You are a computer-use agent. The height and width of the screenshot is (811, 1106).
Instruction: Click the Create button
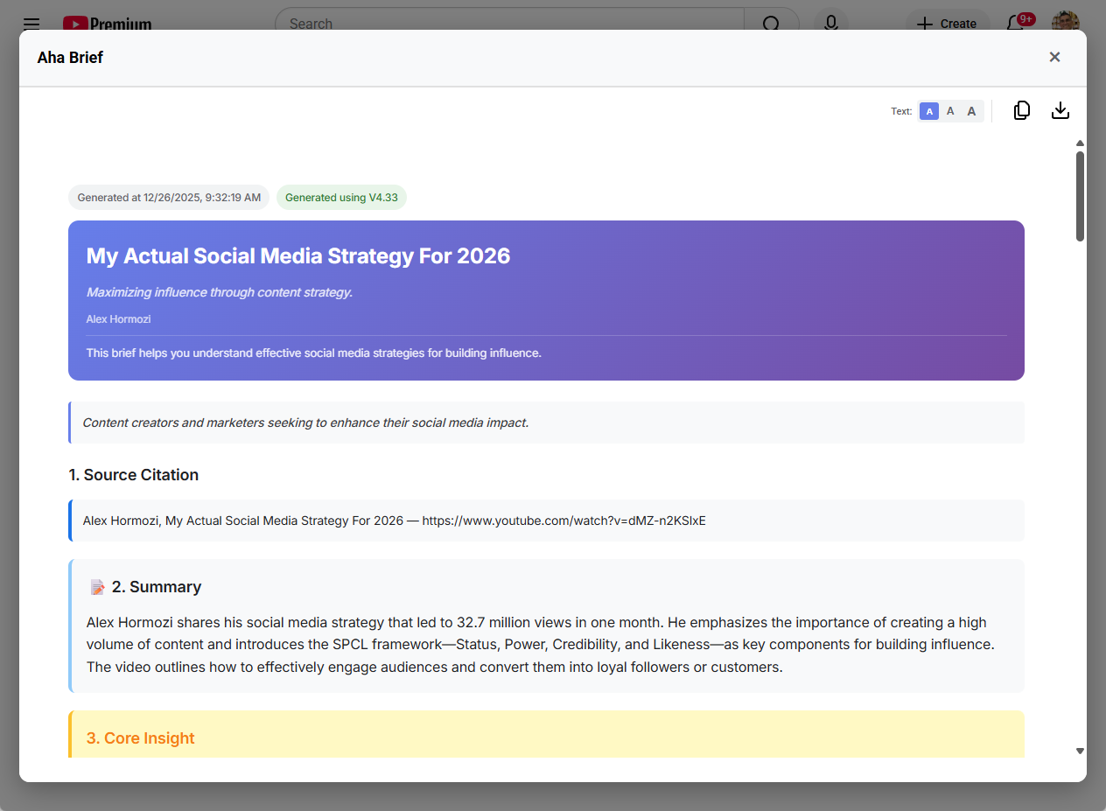[948, 24]
